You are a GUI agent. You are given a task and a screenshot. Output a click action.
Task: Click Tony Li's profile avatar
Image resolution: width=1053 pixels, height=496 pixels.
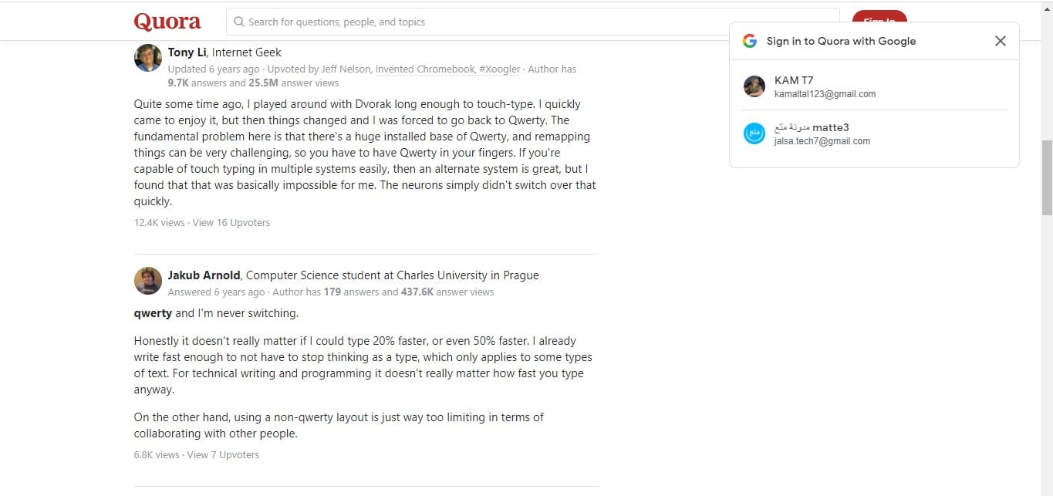tap(147, 58)
